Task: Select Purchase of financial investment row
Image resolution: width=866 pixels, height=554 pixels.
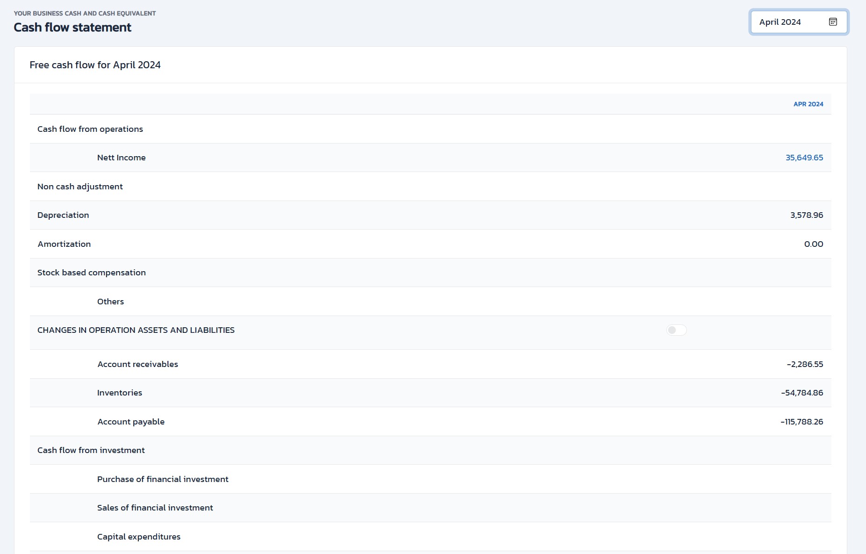Action: 163,479
